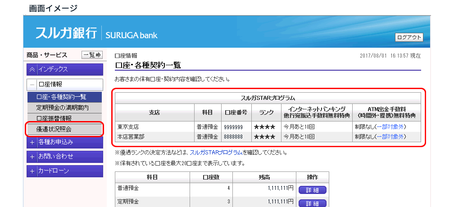Click the 商品・サービス sidebar label
This screenshot has height=207, width=454.
[x=47, y=55]
